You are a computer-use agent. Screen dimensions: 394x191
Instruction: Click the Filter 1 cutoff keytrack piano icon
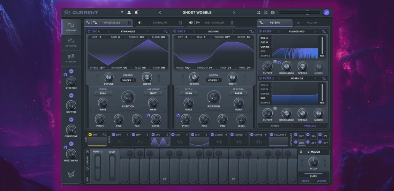pos(275,61)
